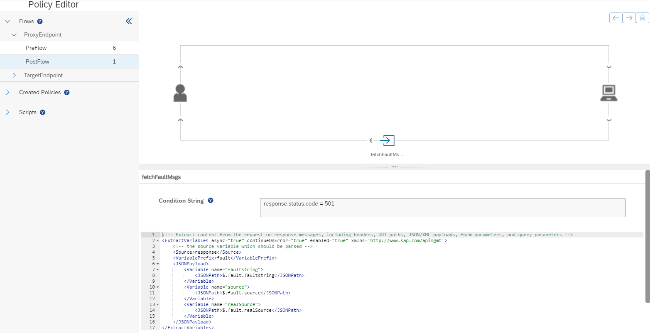Open the Created Policies help icon
The image size is (650, 333).
[67, 93]
